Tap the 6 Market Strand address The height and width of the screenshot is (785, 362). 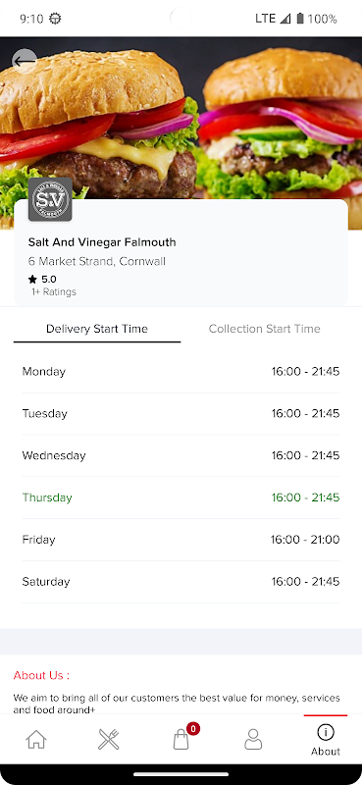click(97, 261)
